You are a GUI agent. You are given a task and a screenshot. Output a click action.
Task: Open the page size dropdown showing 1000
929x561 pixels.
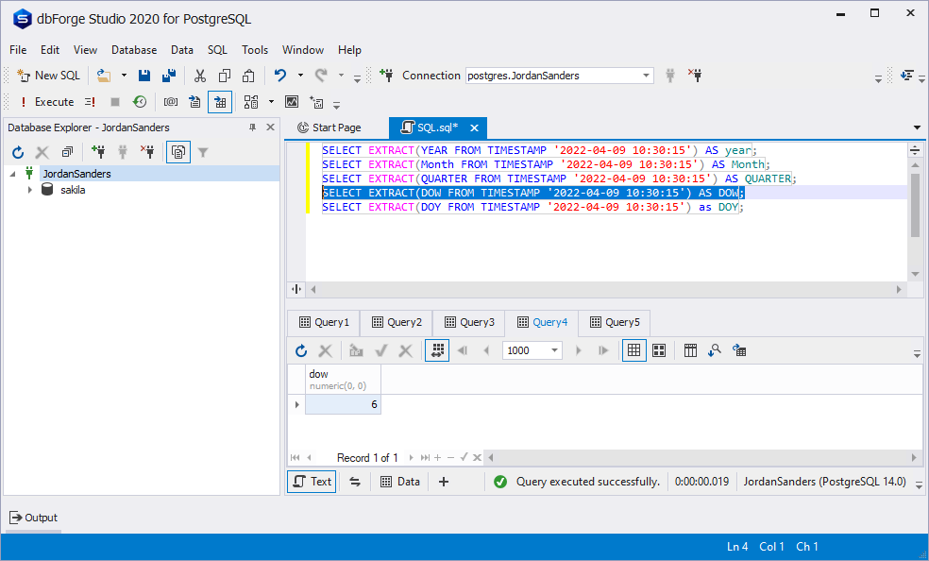[554, 350]
